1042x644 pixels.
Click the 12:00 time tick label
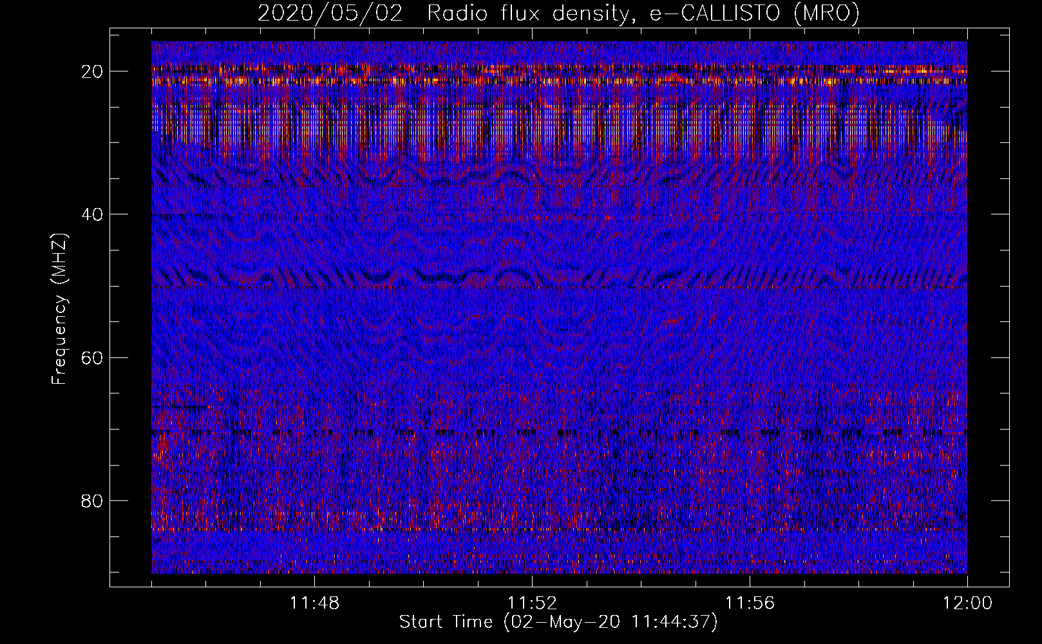click(967, 603)
